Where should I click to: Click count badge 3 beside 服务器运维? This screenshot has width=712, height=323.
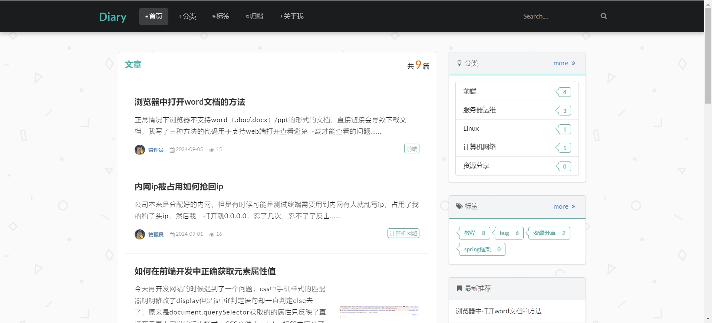click(x=564, y=111)
